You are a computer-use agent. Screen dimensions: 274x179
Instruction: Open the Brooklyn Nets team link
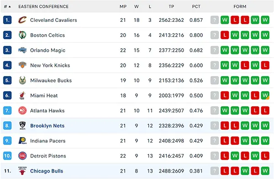pos(47,126)
